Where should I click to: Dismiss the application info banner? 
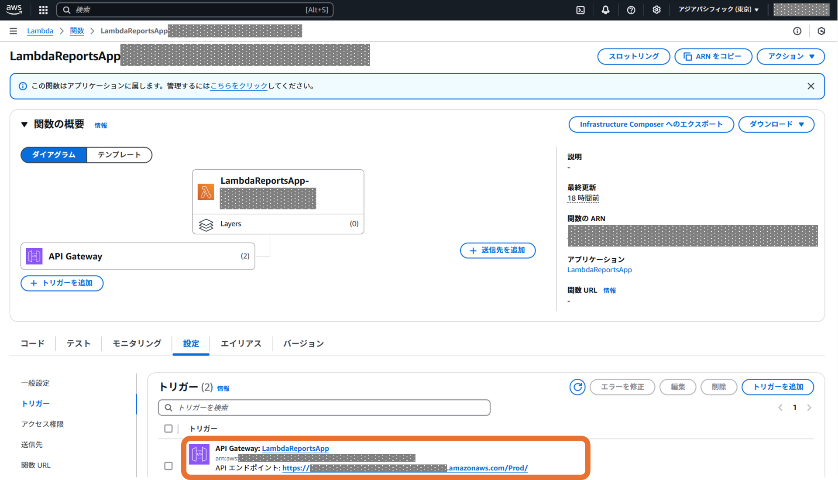click(811, 86)
